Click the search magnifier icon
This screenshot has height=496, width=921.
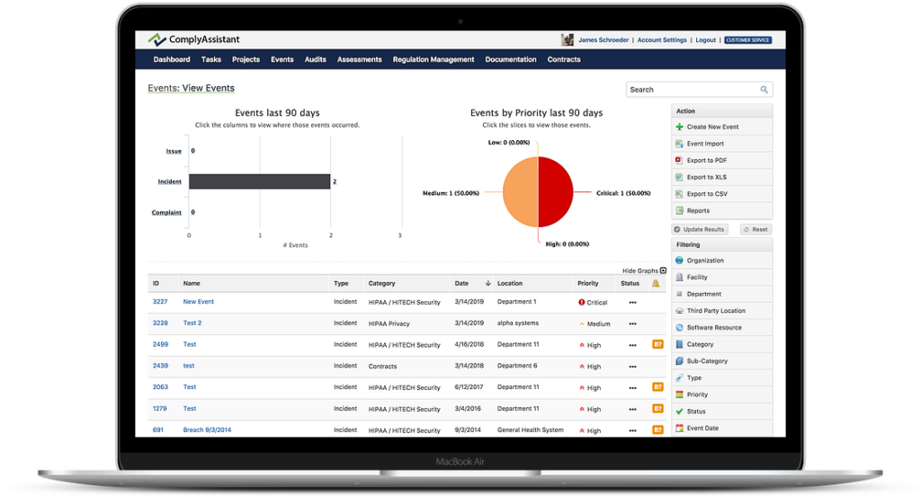point(764,90)
